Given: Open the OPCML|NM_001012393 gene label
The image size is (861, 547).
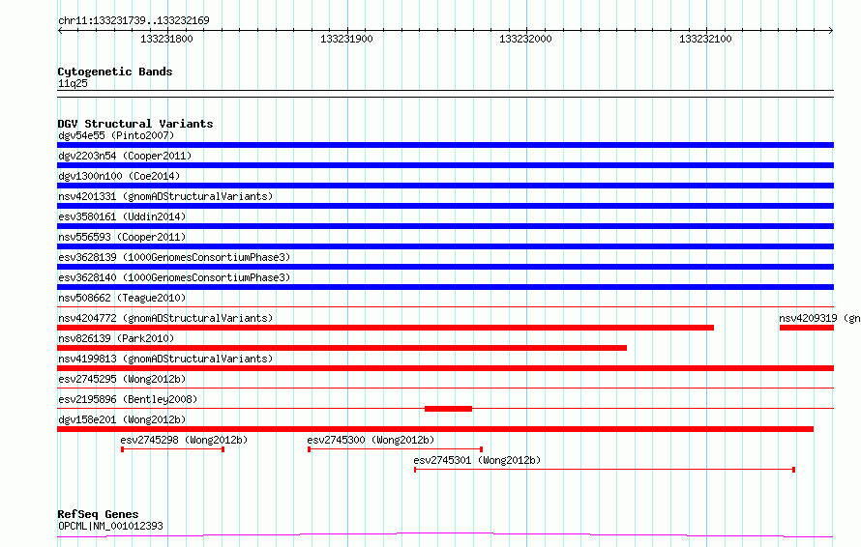Looking at the screenshot, I should click(x=110, y=526).
